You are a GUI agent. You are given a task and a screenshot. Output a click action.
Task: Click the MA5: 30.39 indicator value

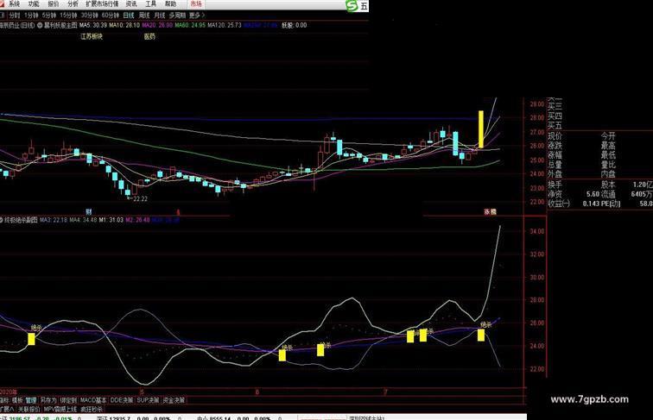[x=93, y=25]
